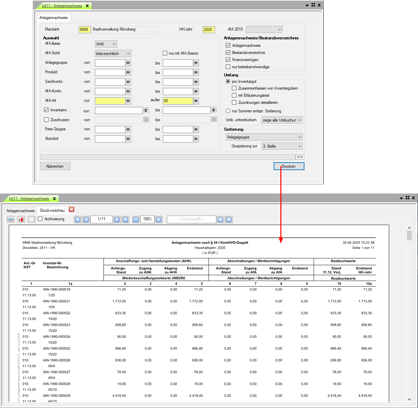The image size is (418, 408).
Task: Click the email envelope icon
Action: pyautogui.click(x=32, y=219)
